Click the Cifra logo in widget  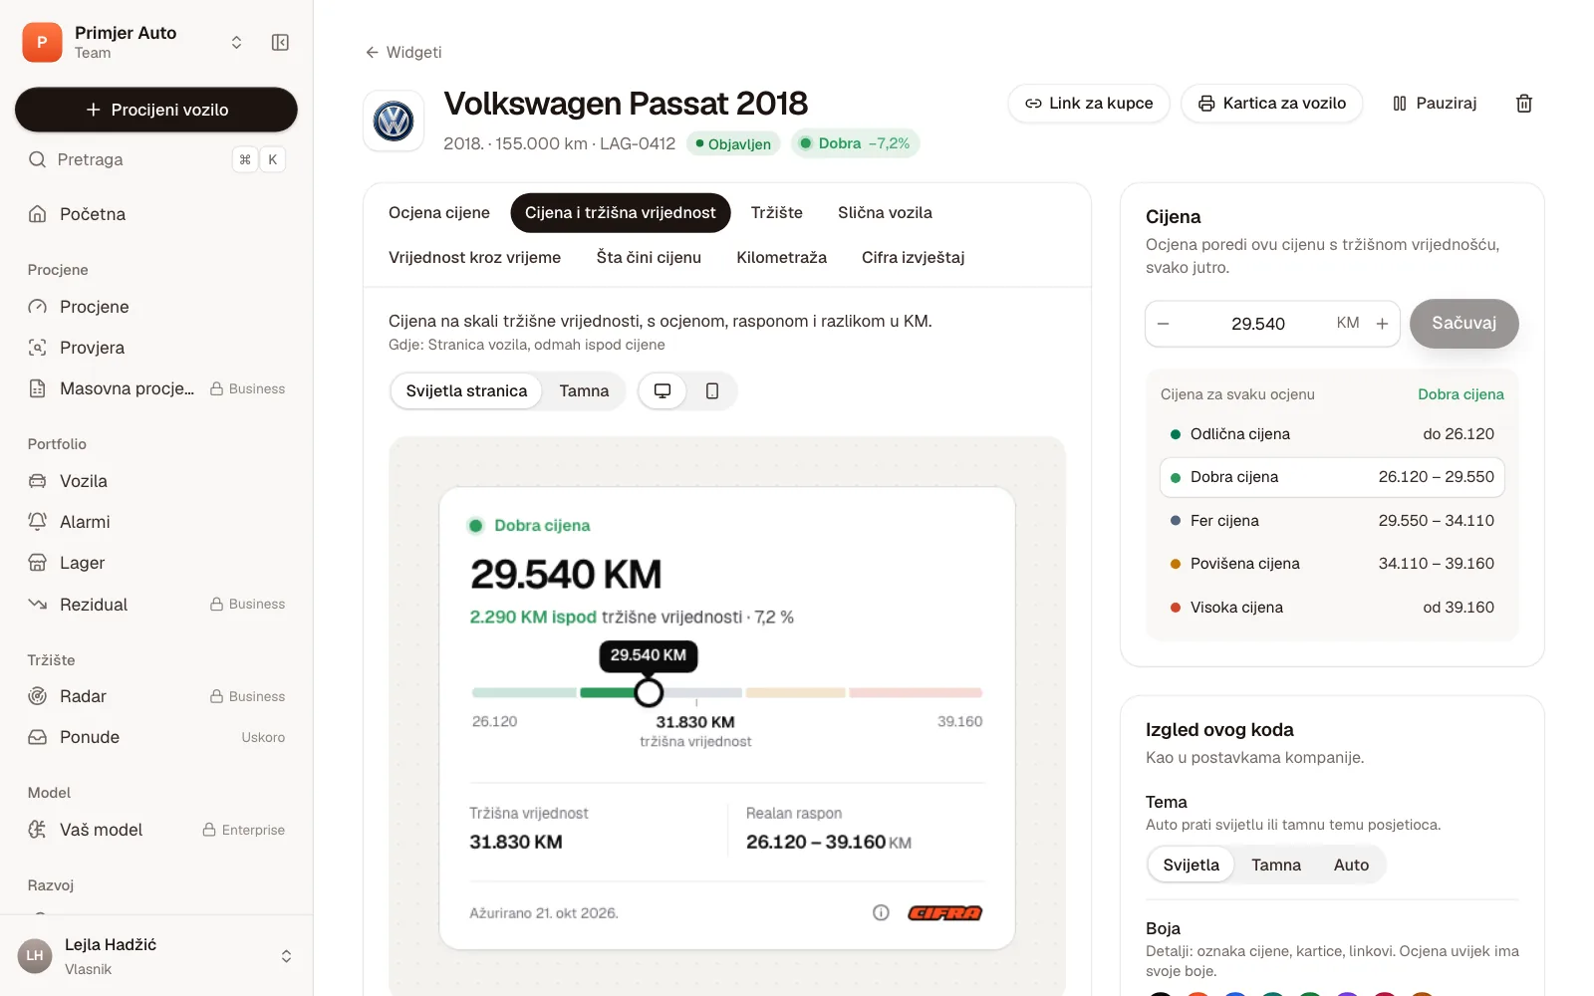[944, 913]
